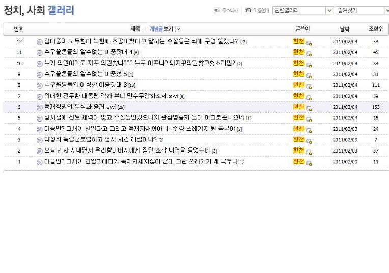Viewport: 389px width, 273px height.
Task: Open the 즐겨찾기 dropdown
Action: tap(386, 10)
